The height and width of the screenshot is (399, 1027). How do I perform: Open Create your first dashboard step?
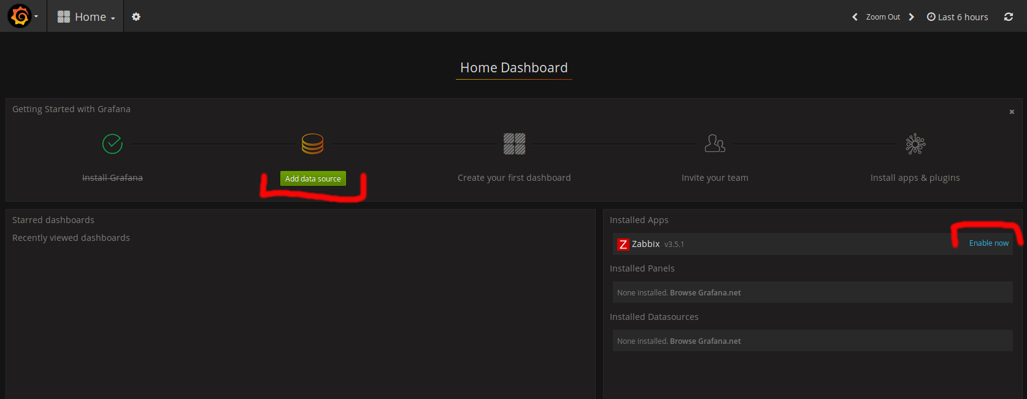coord(514,178)
